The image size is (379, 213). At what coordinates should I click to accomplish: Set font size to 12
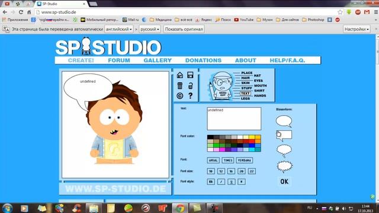click(221, 171)
